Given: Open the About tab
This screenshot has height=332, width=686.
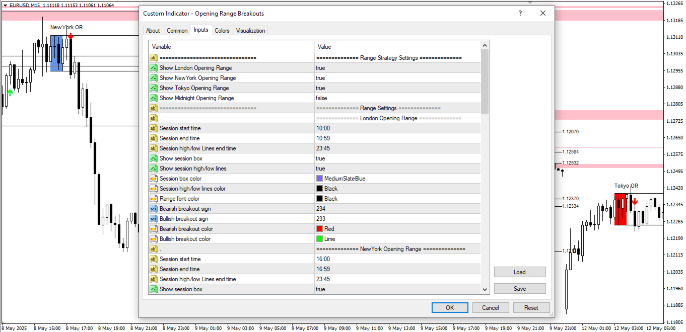Looking at the screenshot, I should pos(153,31).
